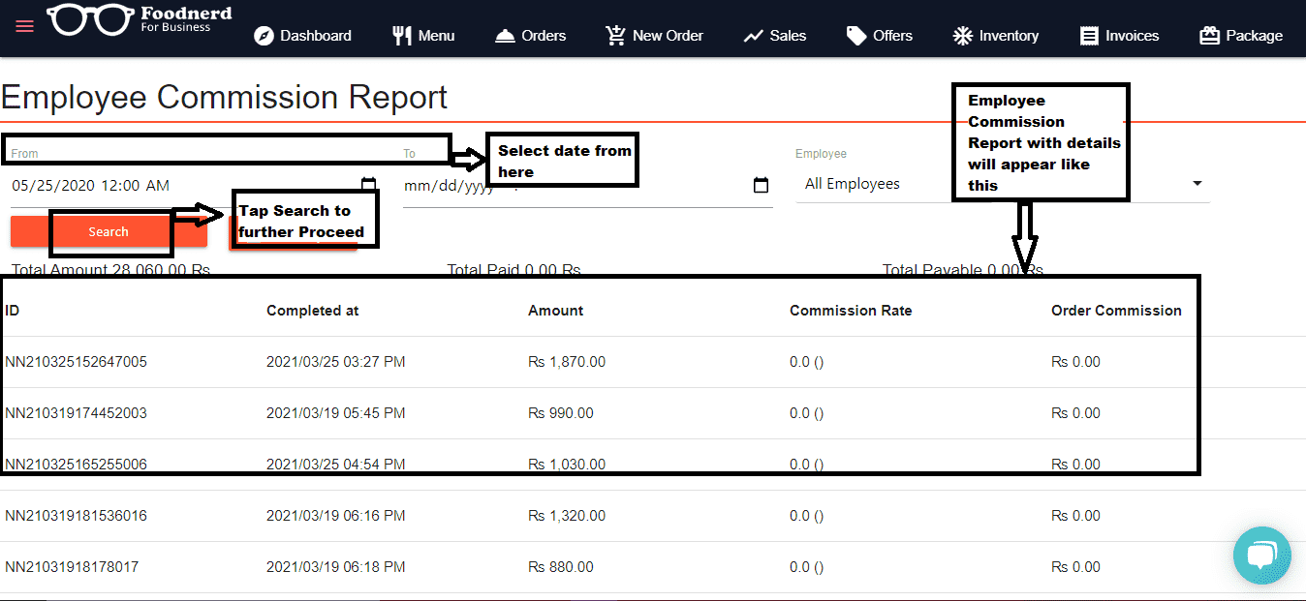Open the From date calendar picker
The height and width of the screenshot is (601, 1306).
(368, 184)
